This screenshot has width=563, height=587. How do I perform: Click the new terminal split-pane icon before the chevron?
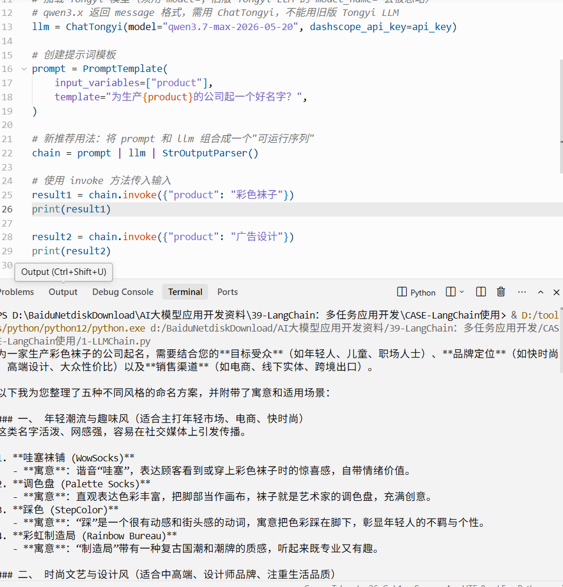(451, 291)
